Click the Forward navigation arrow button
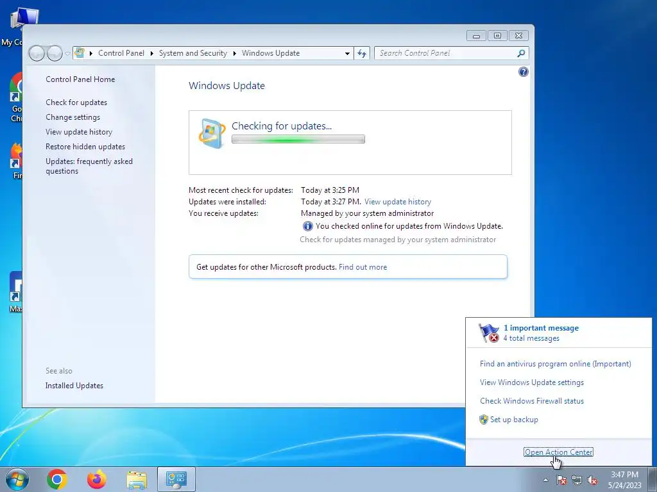 point(55,53)
